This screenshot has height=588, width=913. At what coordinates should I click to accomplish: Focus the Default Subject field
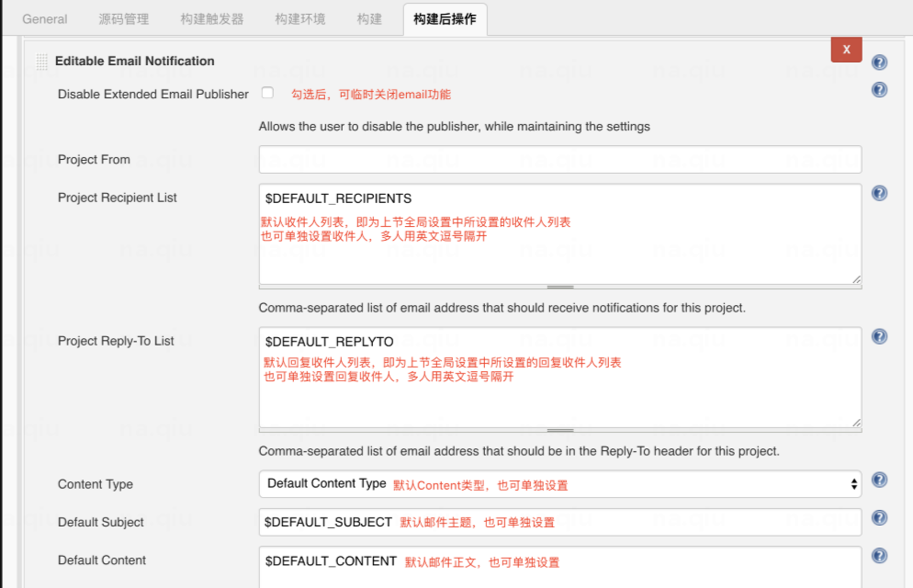pyautogui.click(x=560, y=522)
